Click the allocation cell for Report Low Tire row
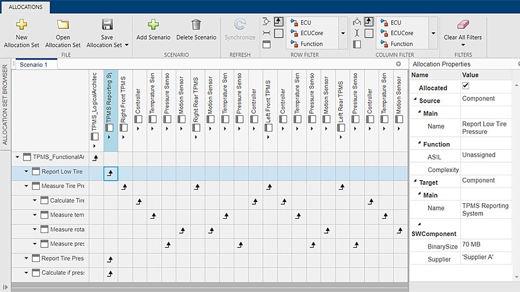 point(110,173)
